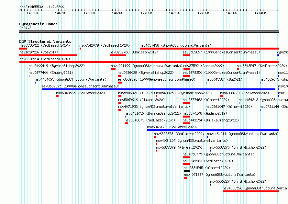Click nsv6346173 (Sedlazeck2020) label
The height and width of the screenshot is (204, 288).
pyautogui.click(x=172, y=127)
